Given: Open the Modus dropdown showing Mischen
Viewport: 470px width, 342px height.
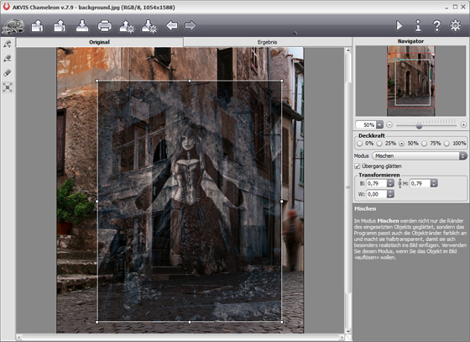Looking at the screenshot, I should click(419, 155).
